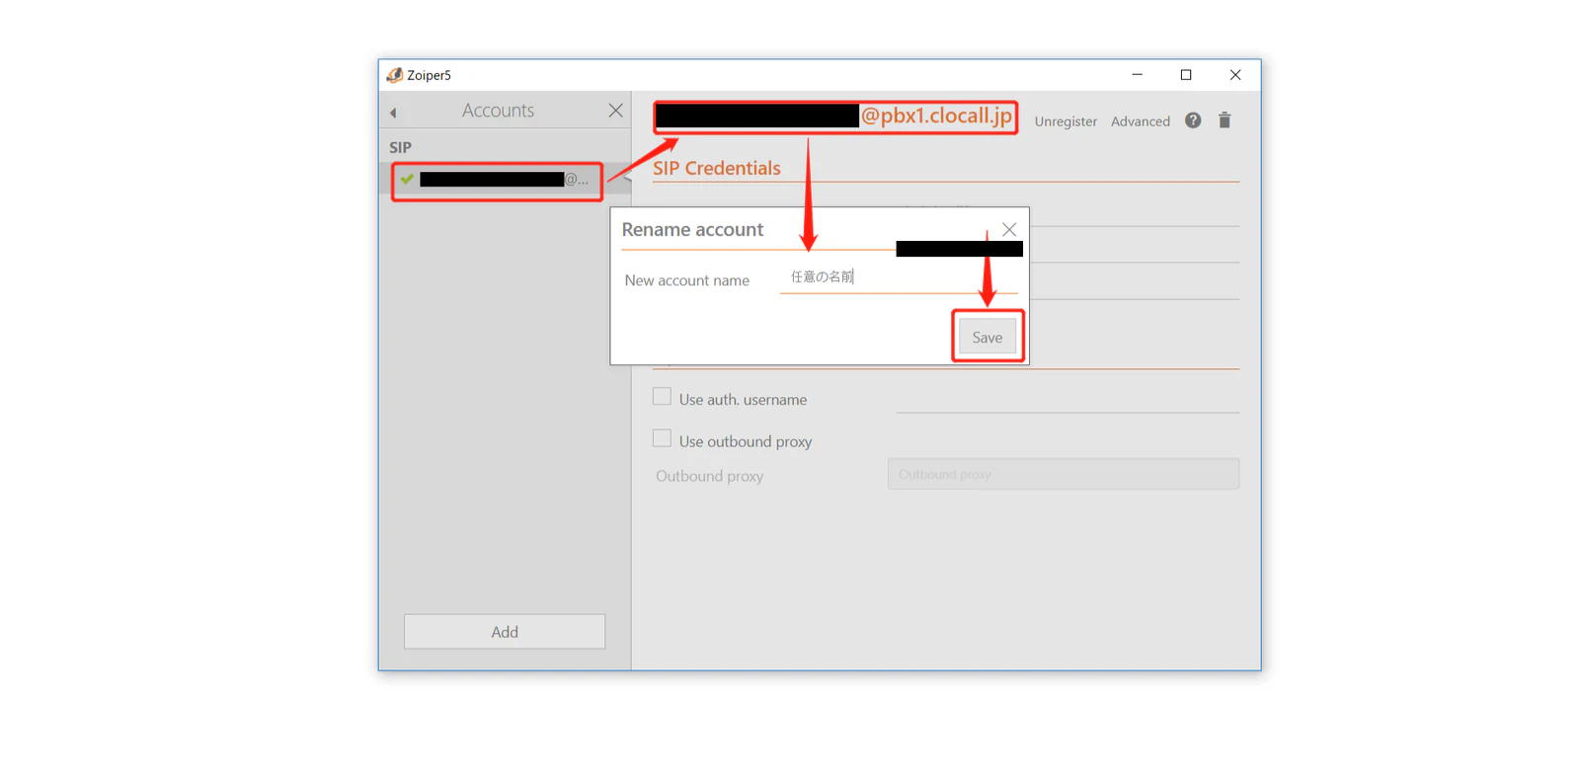Click the account title ending in pbx1.clocall.jp
This screenshot has width=1580, height=774.
point(835,116)
